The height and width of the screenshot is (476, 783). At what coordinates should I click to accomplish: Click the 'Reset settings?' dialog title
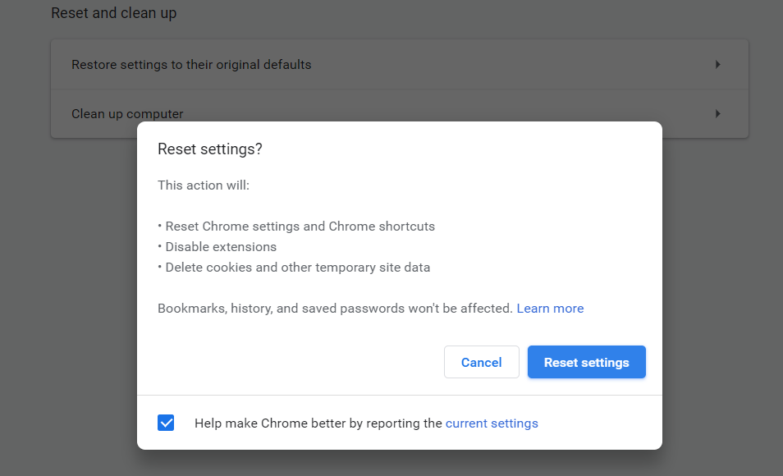(210, 149)
